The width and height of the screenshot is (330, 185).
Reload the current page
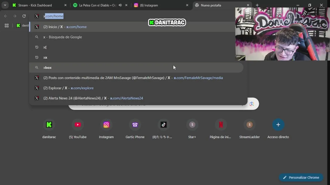tap(24, 16)
